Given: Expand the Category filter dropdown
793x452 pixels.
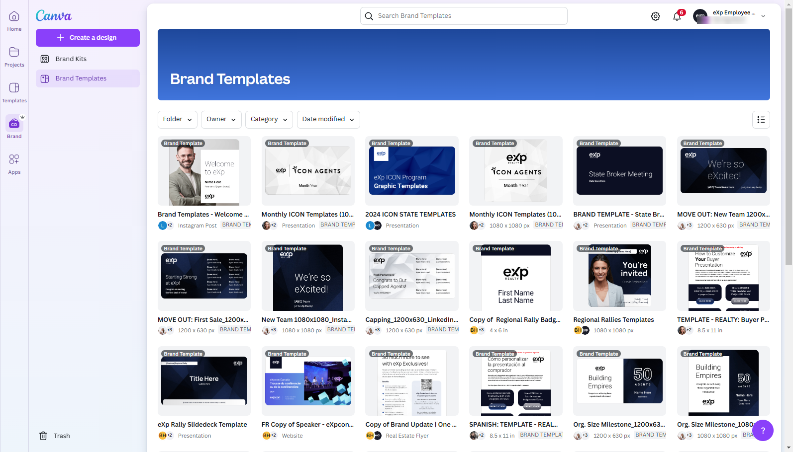Looking at the screenshot, I should (269, 120).
